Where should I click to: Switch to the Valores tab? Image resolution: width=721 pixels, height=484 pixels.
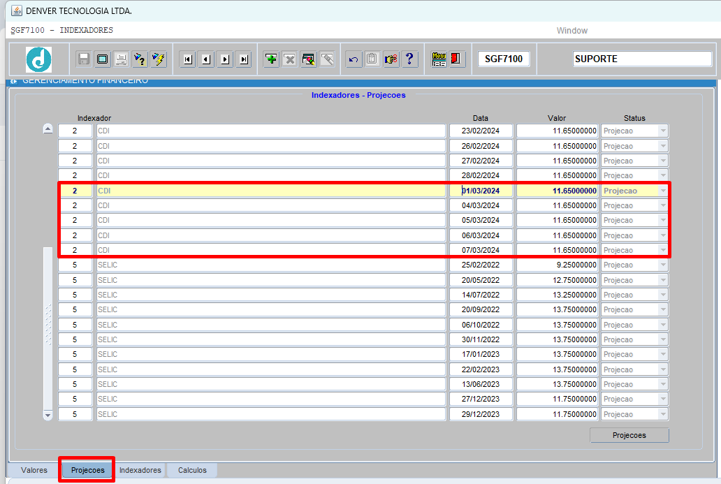[34, 470]
